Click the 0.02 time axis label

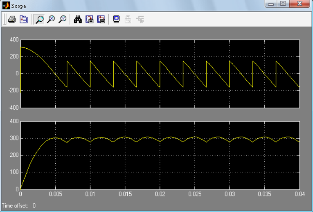coord(160,194)
